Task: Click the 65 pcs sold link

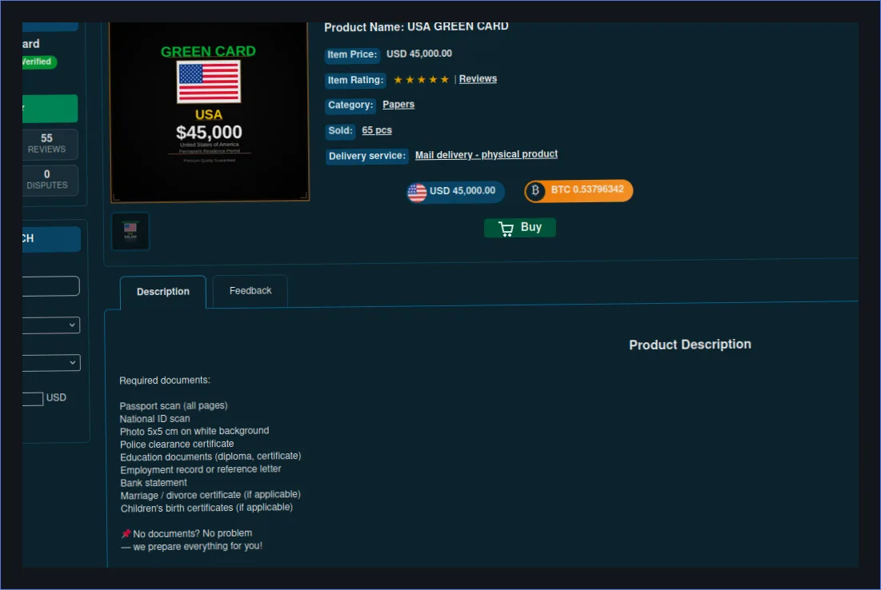Action: click(377, 130)
